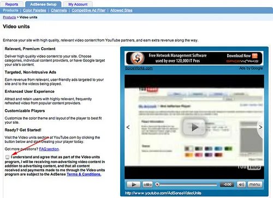Click the Ready? Get Started! heading
The image size is (273, 198).
point(23,130)
